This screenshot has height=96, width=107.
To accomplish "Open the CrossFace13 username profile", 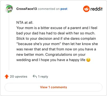I will click(26, 9).
